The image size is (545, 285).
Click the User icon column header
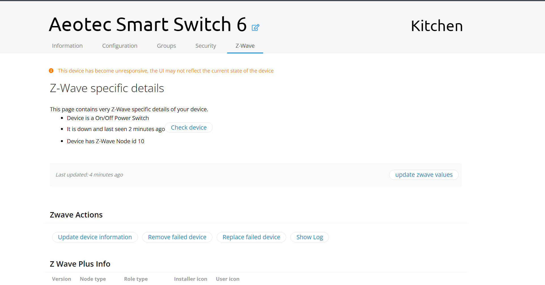click(227, 279)
